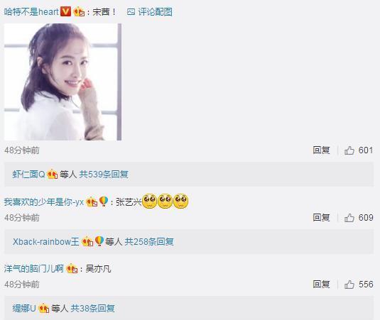Expand the 共258条回复 replies
This screenshot has width=380, height=320.
pyautogui.click(x=149, y=241)
